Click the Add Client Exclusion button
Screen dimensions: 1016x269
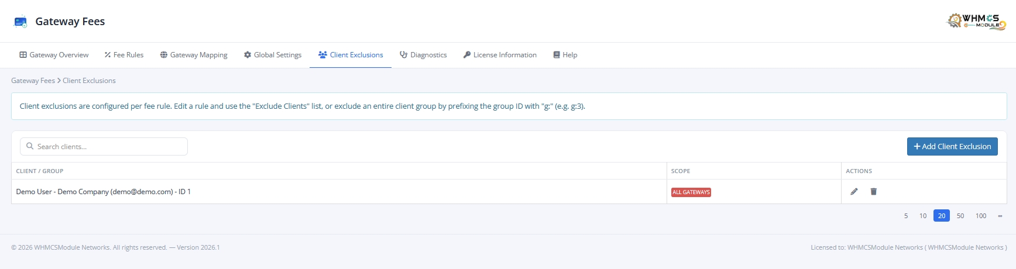[952, 147]
